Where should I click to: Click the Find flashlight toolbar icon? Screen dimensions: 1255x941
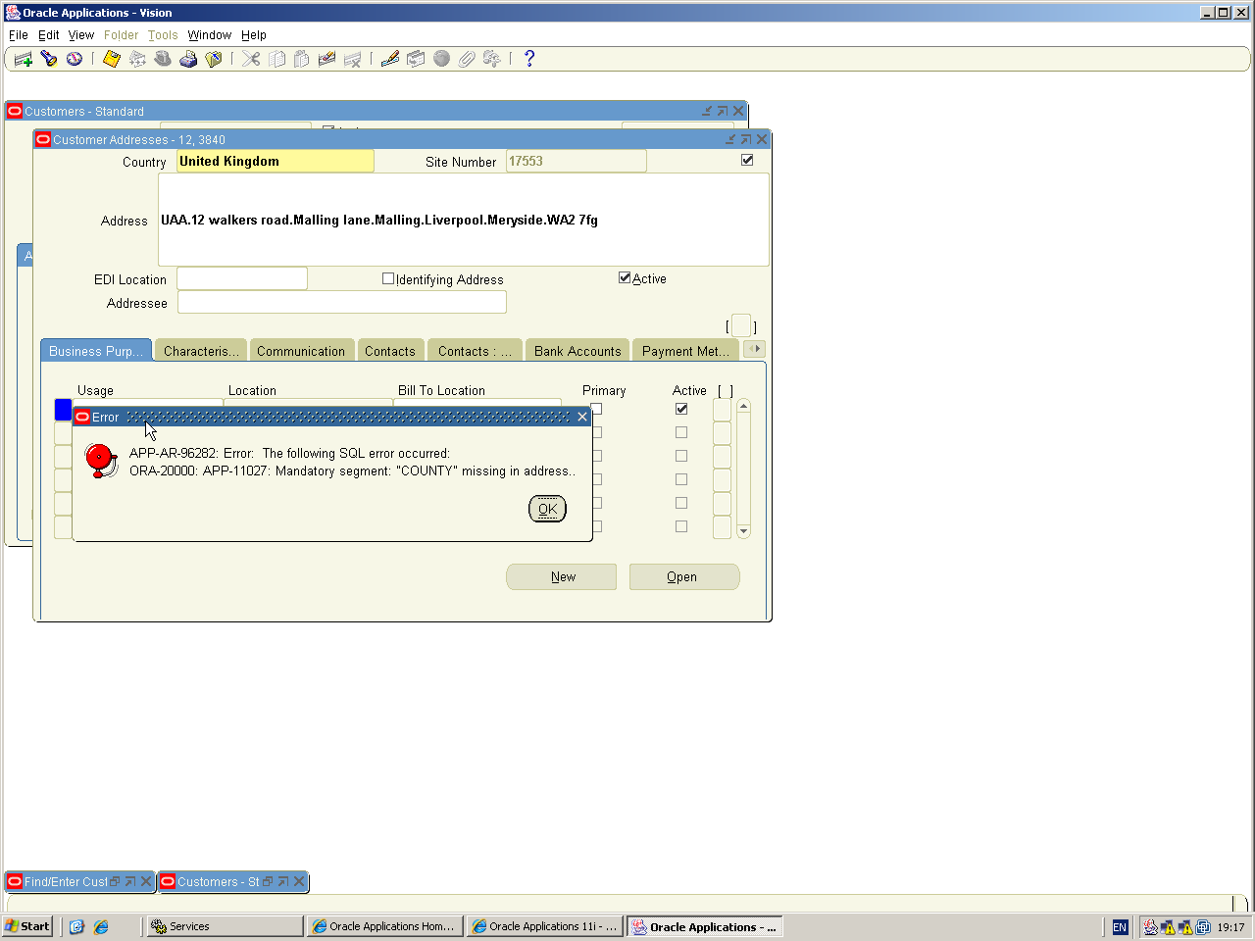tap(49, 59)
